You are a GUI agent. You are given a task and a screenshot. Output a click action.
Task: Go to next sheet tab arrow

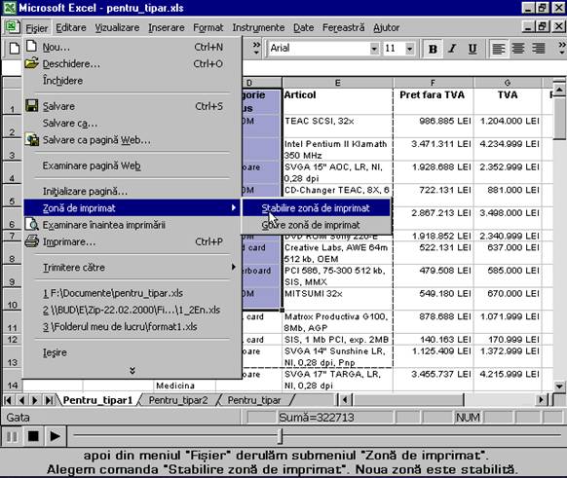click(35, 400)
